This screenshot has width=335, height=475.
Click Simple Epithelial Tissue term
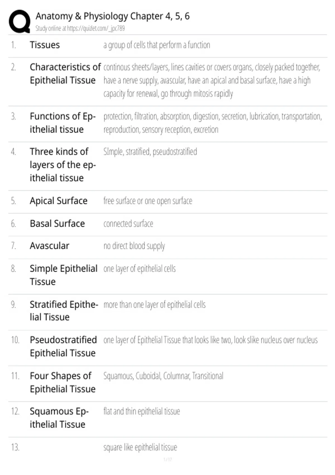(x=64, y=275)
